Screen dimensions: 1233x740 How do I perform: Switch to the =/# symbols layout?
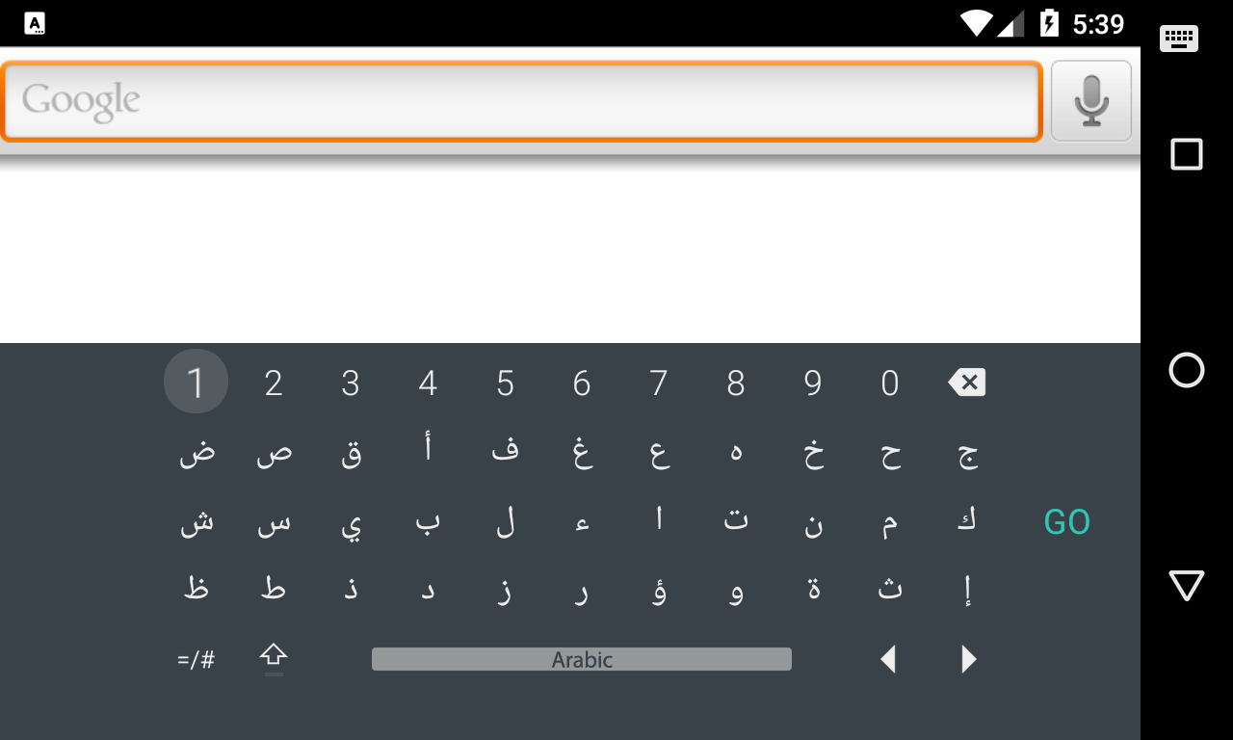[x=197, y=660]
